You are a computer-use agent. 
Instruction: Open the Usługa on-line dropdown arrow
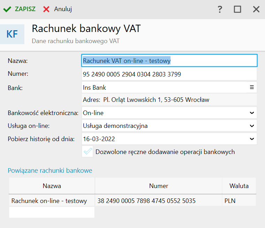[x=252, y=126]
